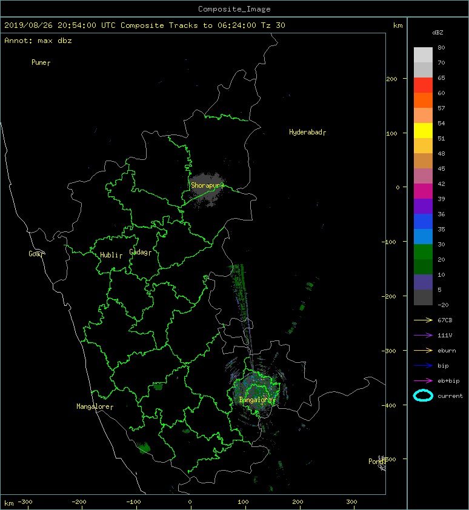Click the bip blue arrow legend icon

tap(423, 366)
